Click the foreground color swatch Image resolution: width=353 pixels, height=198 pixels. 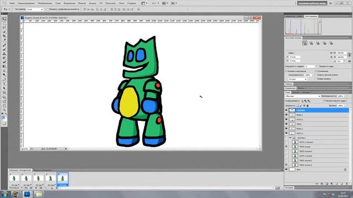[x=3, y=117]
